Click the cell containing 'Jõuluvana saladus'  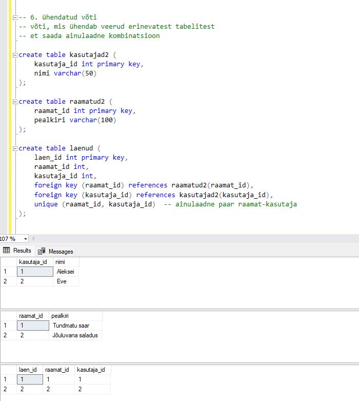[x=75, y=335]
